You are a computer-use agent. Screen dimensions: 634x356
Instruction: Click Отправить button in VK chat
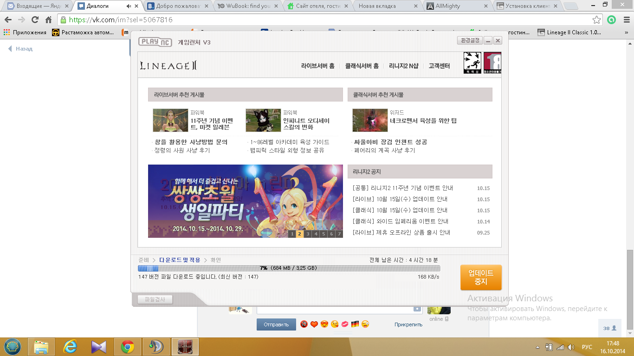tap(276, 324)
